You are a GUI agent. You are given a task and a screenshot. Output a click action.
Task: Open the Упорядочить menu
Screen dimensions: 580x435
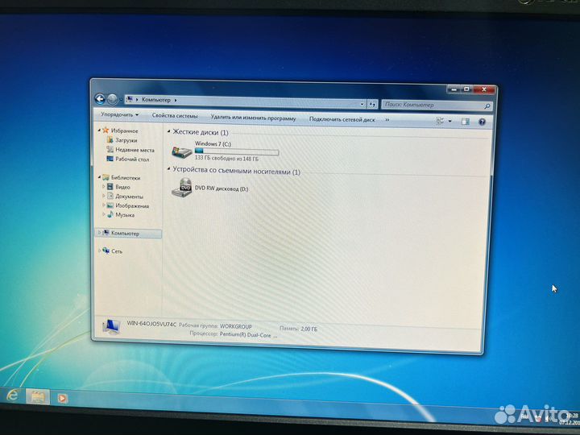click(x=119, y=114)
